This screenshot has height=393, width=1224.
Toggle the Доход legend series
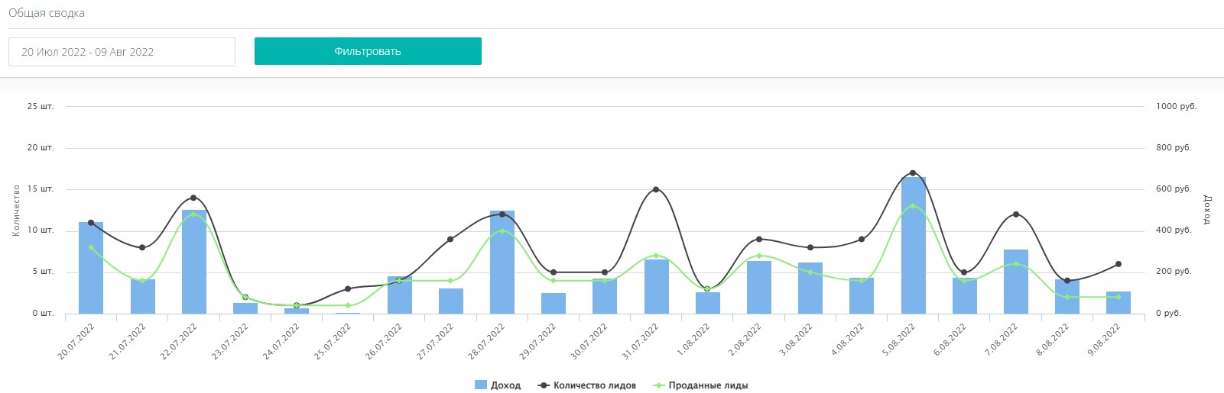(505, 385)
